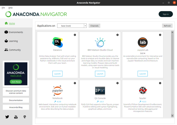This screenshot has width=177, height=125.
Task: Open the Anaconda Blog button
Action: pos(16,107)
